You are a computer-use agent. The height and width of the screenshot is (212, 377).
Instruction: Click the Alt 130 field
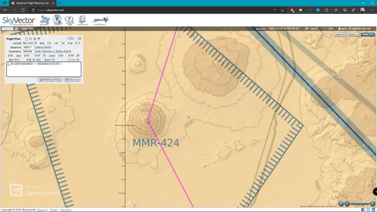coord(62,43)
